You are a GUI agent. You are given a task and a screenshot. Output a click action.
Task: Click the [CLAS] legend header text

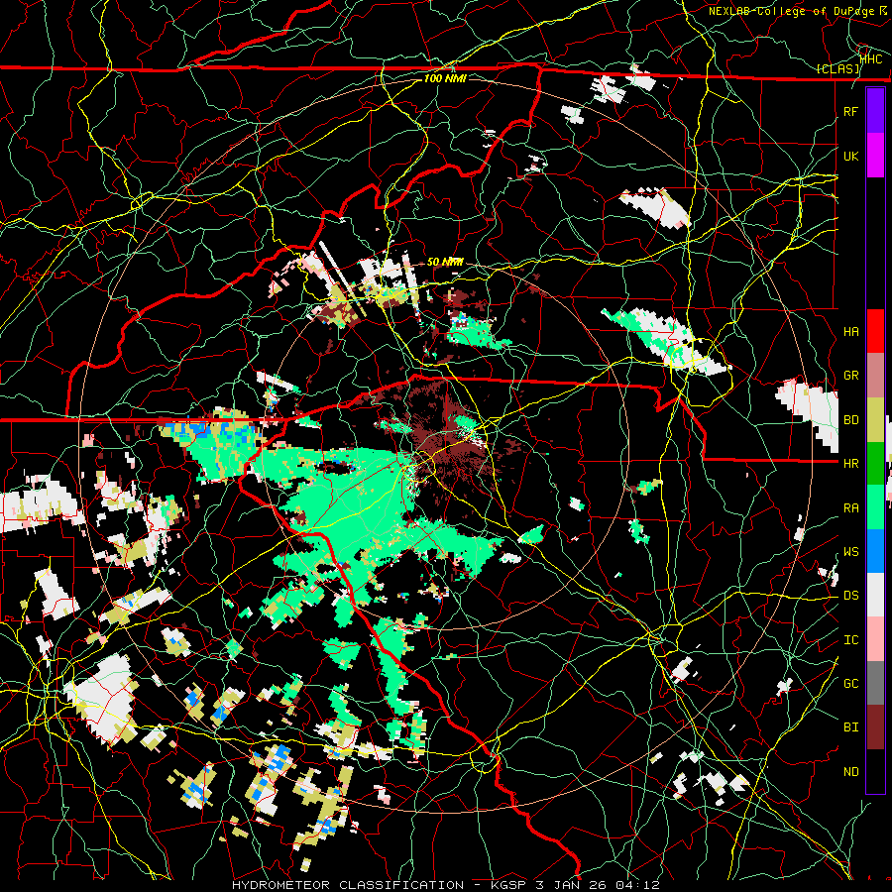(837, 69)
